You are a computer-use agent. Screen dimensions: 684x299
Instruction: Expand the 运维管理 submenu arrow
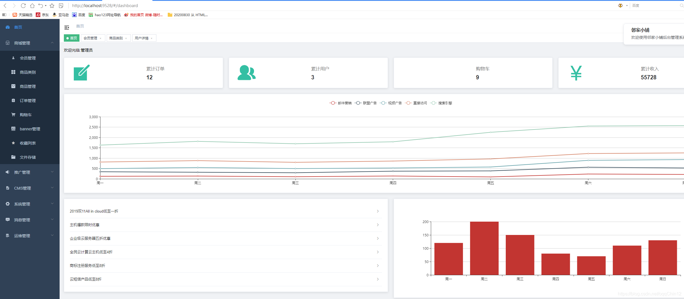[52, 236]
